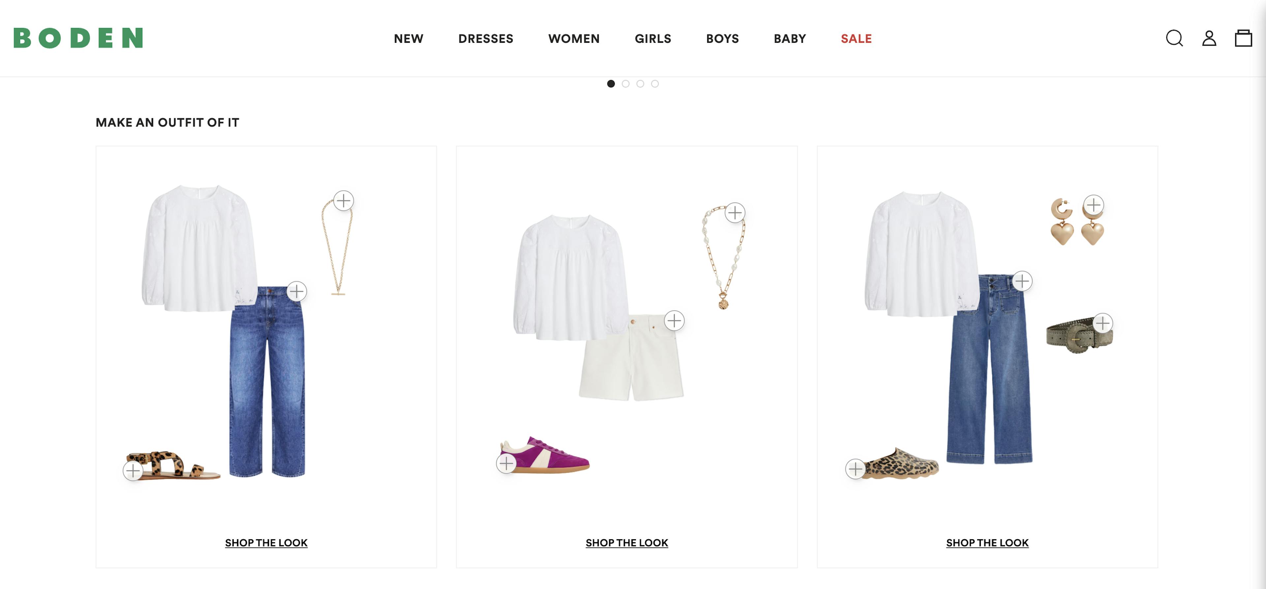Click the Boden logo
Image resolution: width=1266 pixels, height=589 pixels.
click(78, 38)
